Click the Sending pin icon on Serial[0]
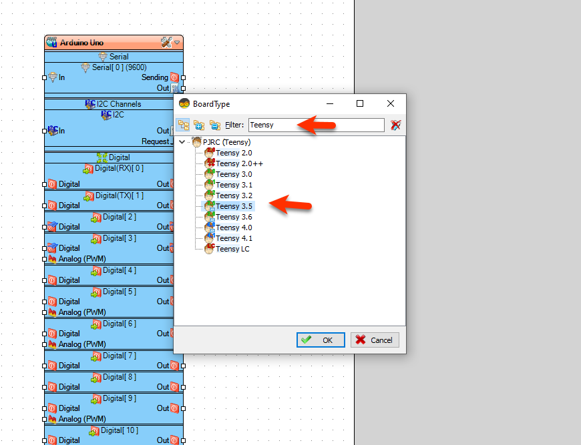Screen dimensions: 581x445 174,77
